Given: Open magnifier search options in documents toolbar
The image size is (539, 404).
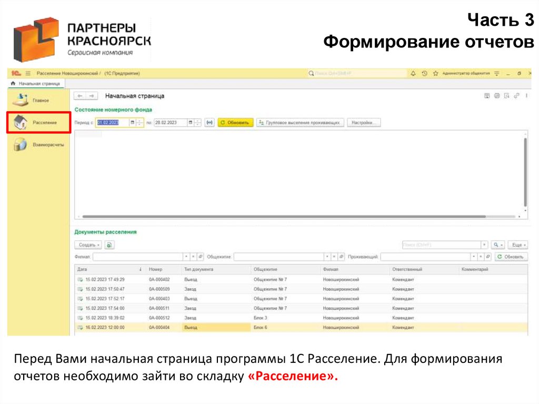Looking at the screenshot, I should point(498,245).
